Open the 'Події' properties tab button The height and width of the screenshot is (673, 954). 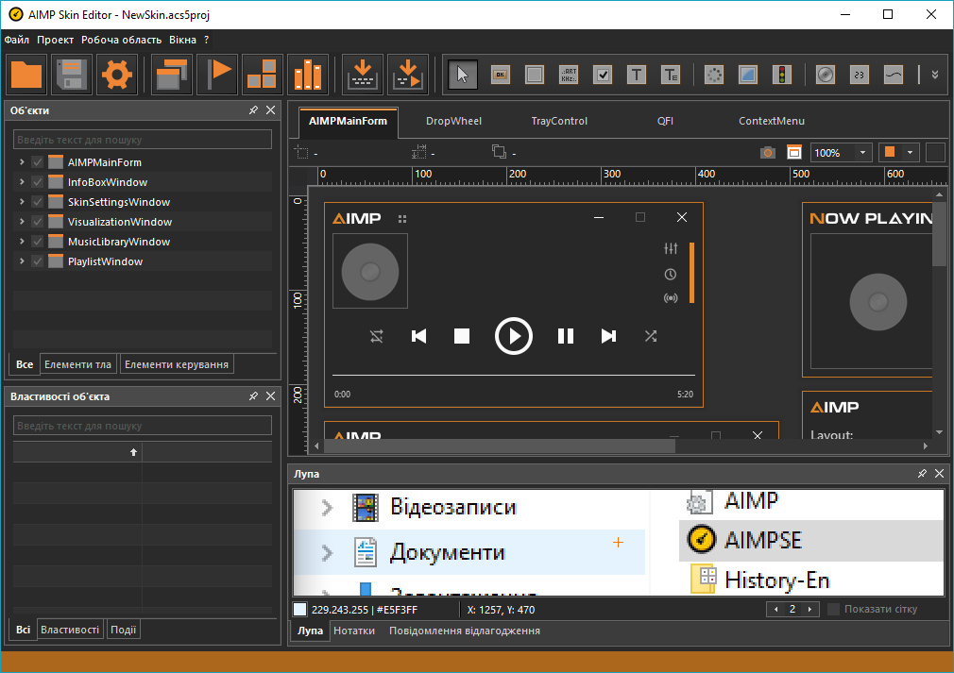click(x=124, y=630)
